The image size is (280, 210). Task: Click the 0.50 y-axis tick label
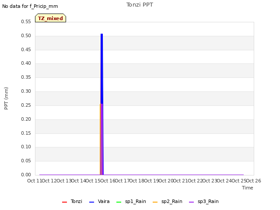[26, 35]
